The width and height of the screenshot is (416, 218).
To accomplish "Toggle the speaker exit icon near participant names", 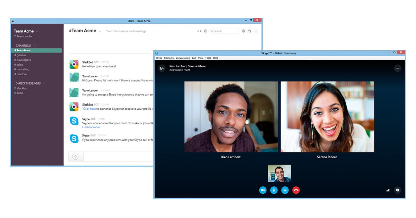I will 162,68.
